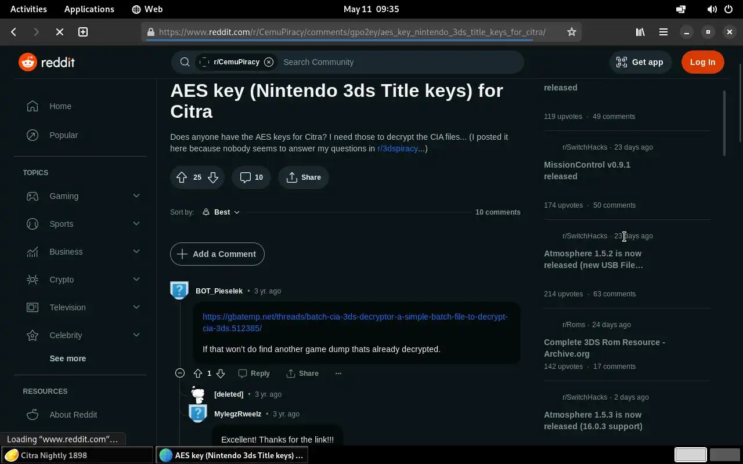Share BOT_Pieselek's comment
This screenshot has height=464, width=743.
302,374
